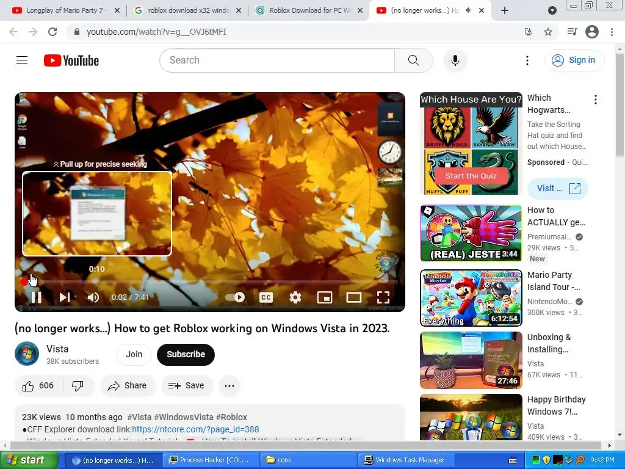Viewport: 625px width, 469px height.
Task: Click the tray magnifier search icon
Action: tap(580, 460)
